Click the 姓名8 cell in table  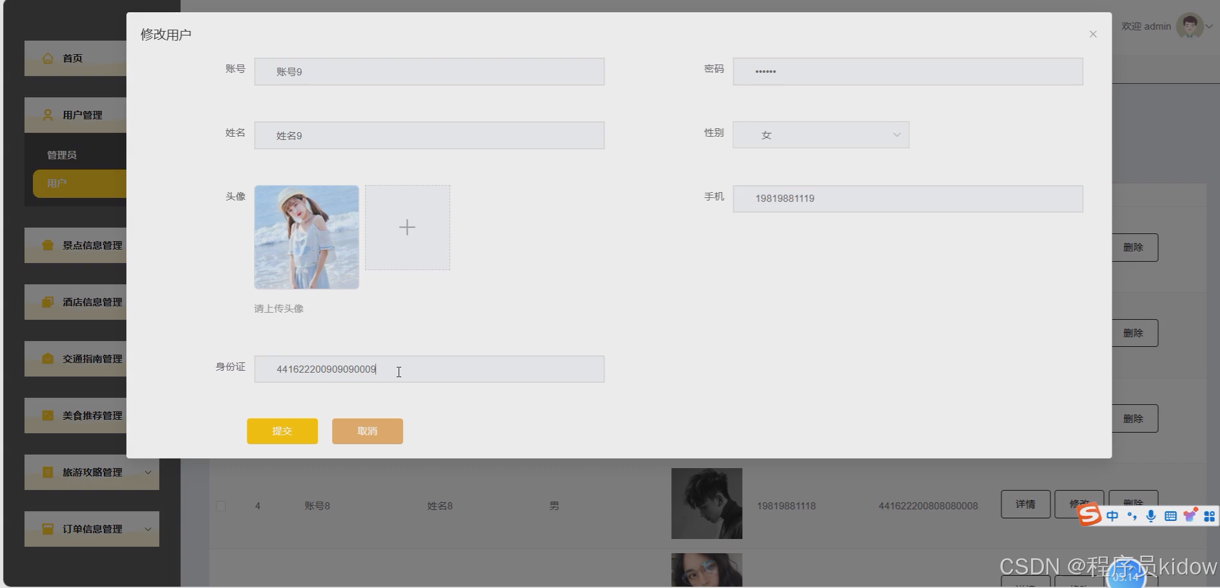click(440, 506)
